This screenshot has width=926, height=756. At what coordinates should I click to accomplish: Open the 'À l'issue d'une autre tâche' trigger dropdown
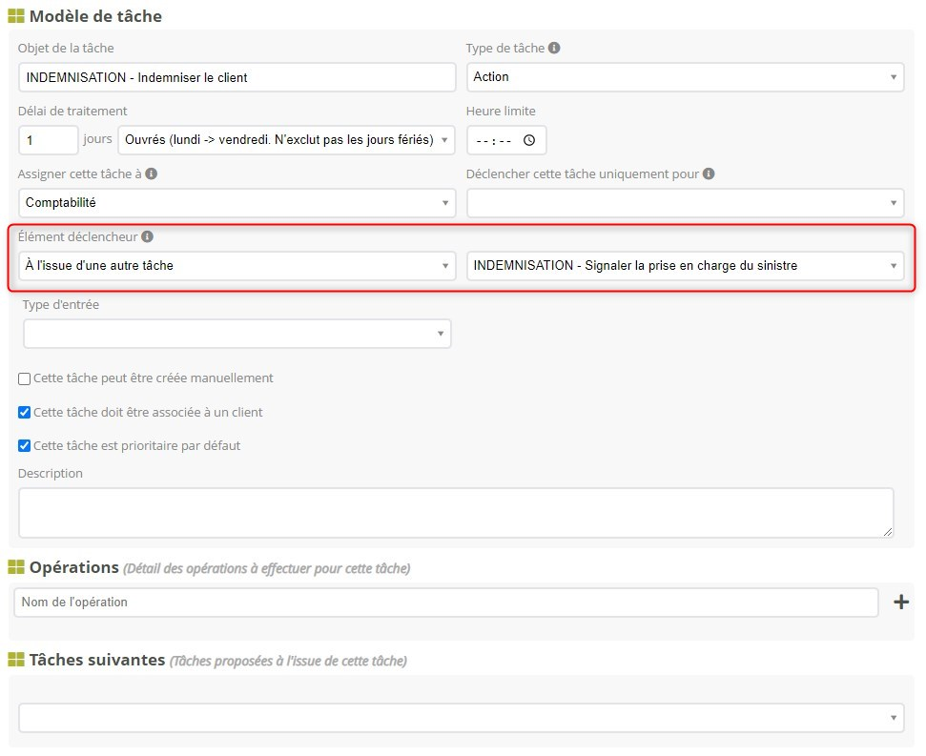click(237, 266)
